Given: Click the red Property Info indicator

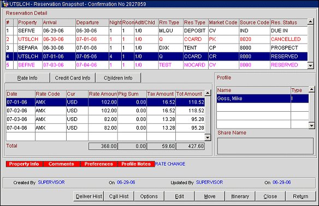Looking at the screenshot, I should (24, 164).
